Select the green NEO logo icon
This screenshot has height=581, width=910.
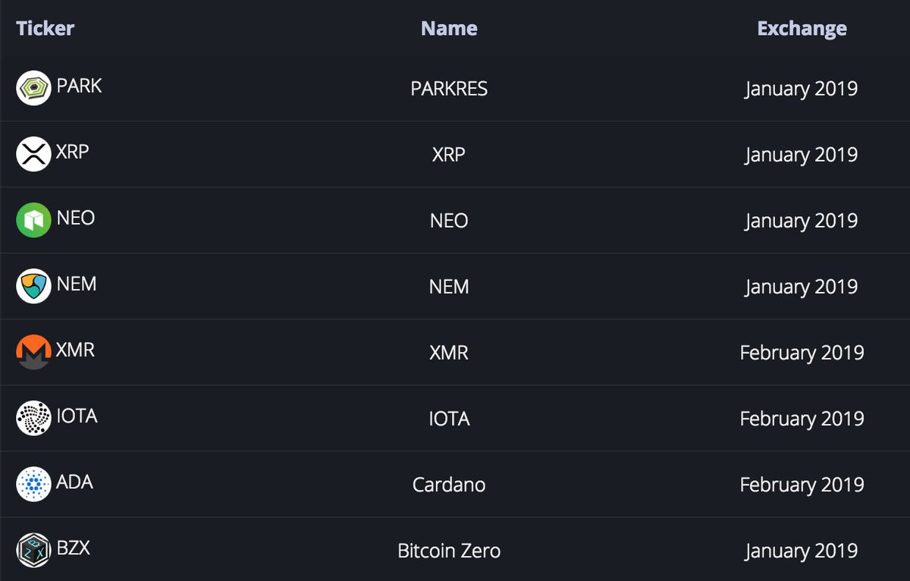33,220
